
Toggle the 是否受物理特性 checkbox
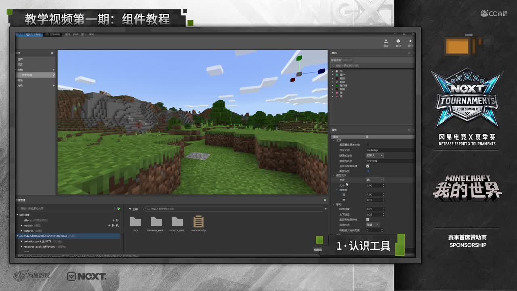click(368, 219)
